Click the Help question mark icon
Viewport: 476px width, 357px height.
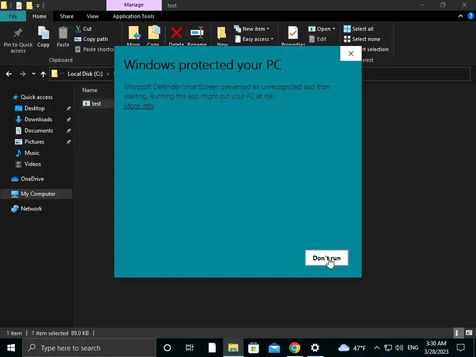tap(471, 16)
